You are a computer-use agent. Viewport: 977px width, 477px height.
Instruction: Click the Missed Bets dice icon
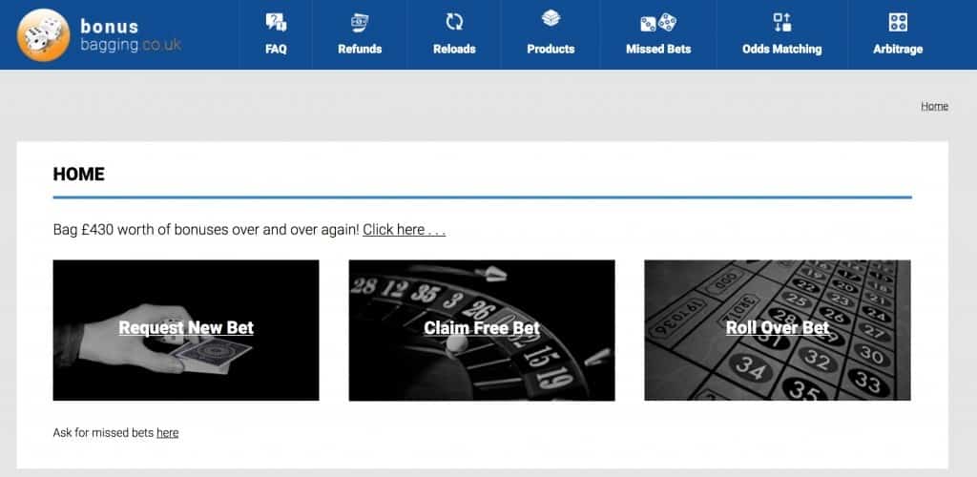[x=657, y=22]
